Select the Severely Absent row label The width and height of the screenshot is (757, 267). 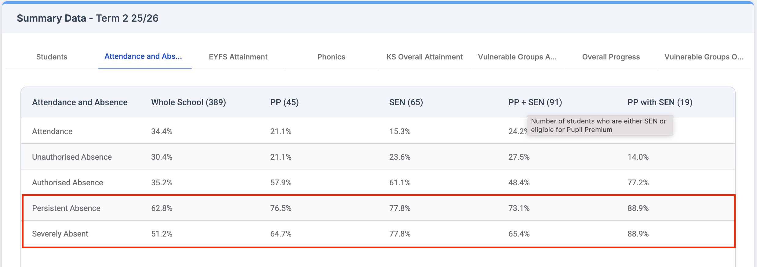[60, 234]
